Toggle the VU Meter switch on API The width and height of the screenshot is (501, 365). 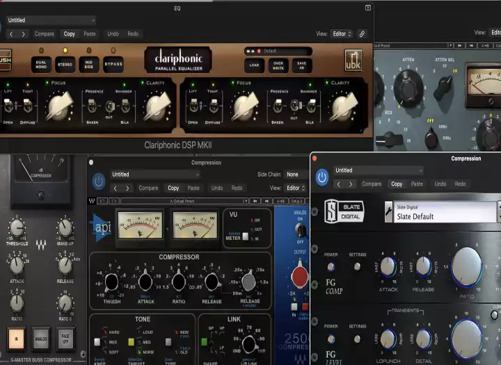click(245, 236)
